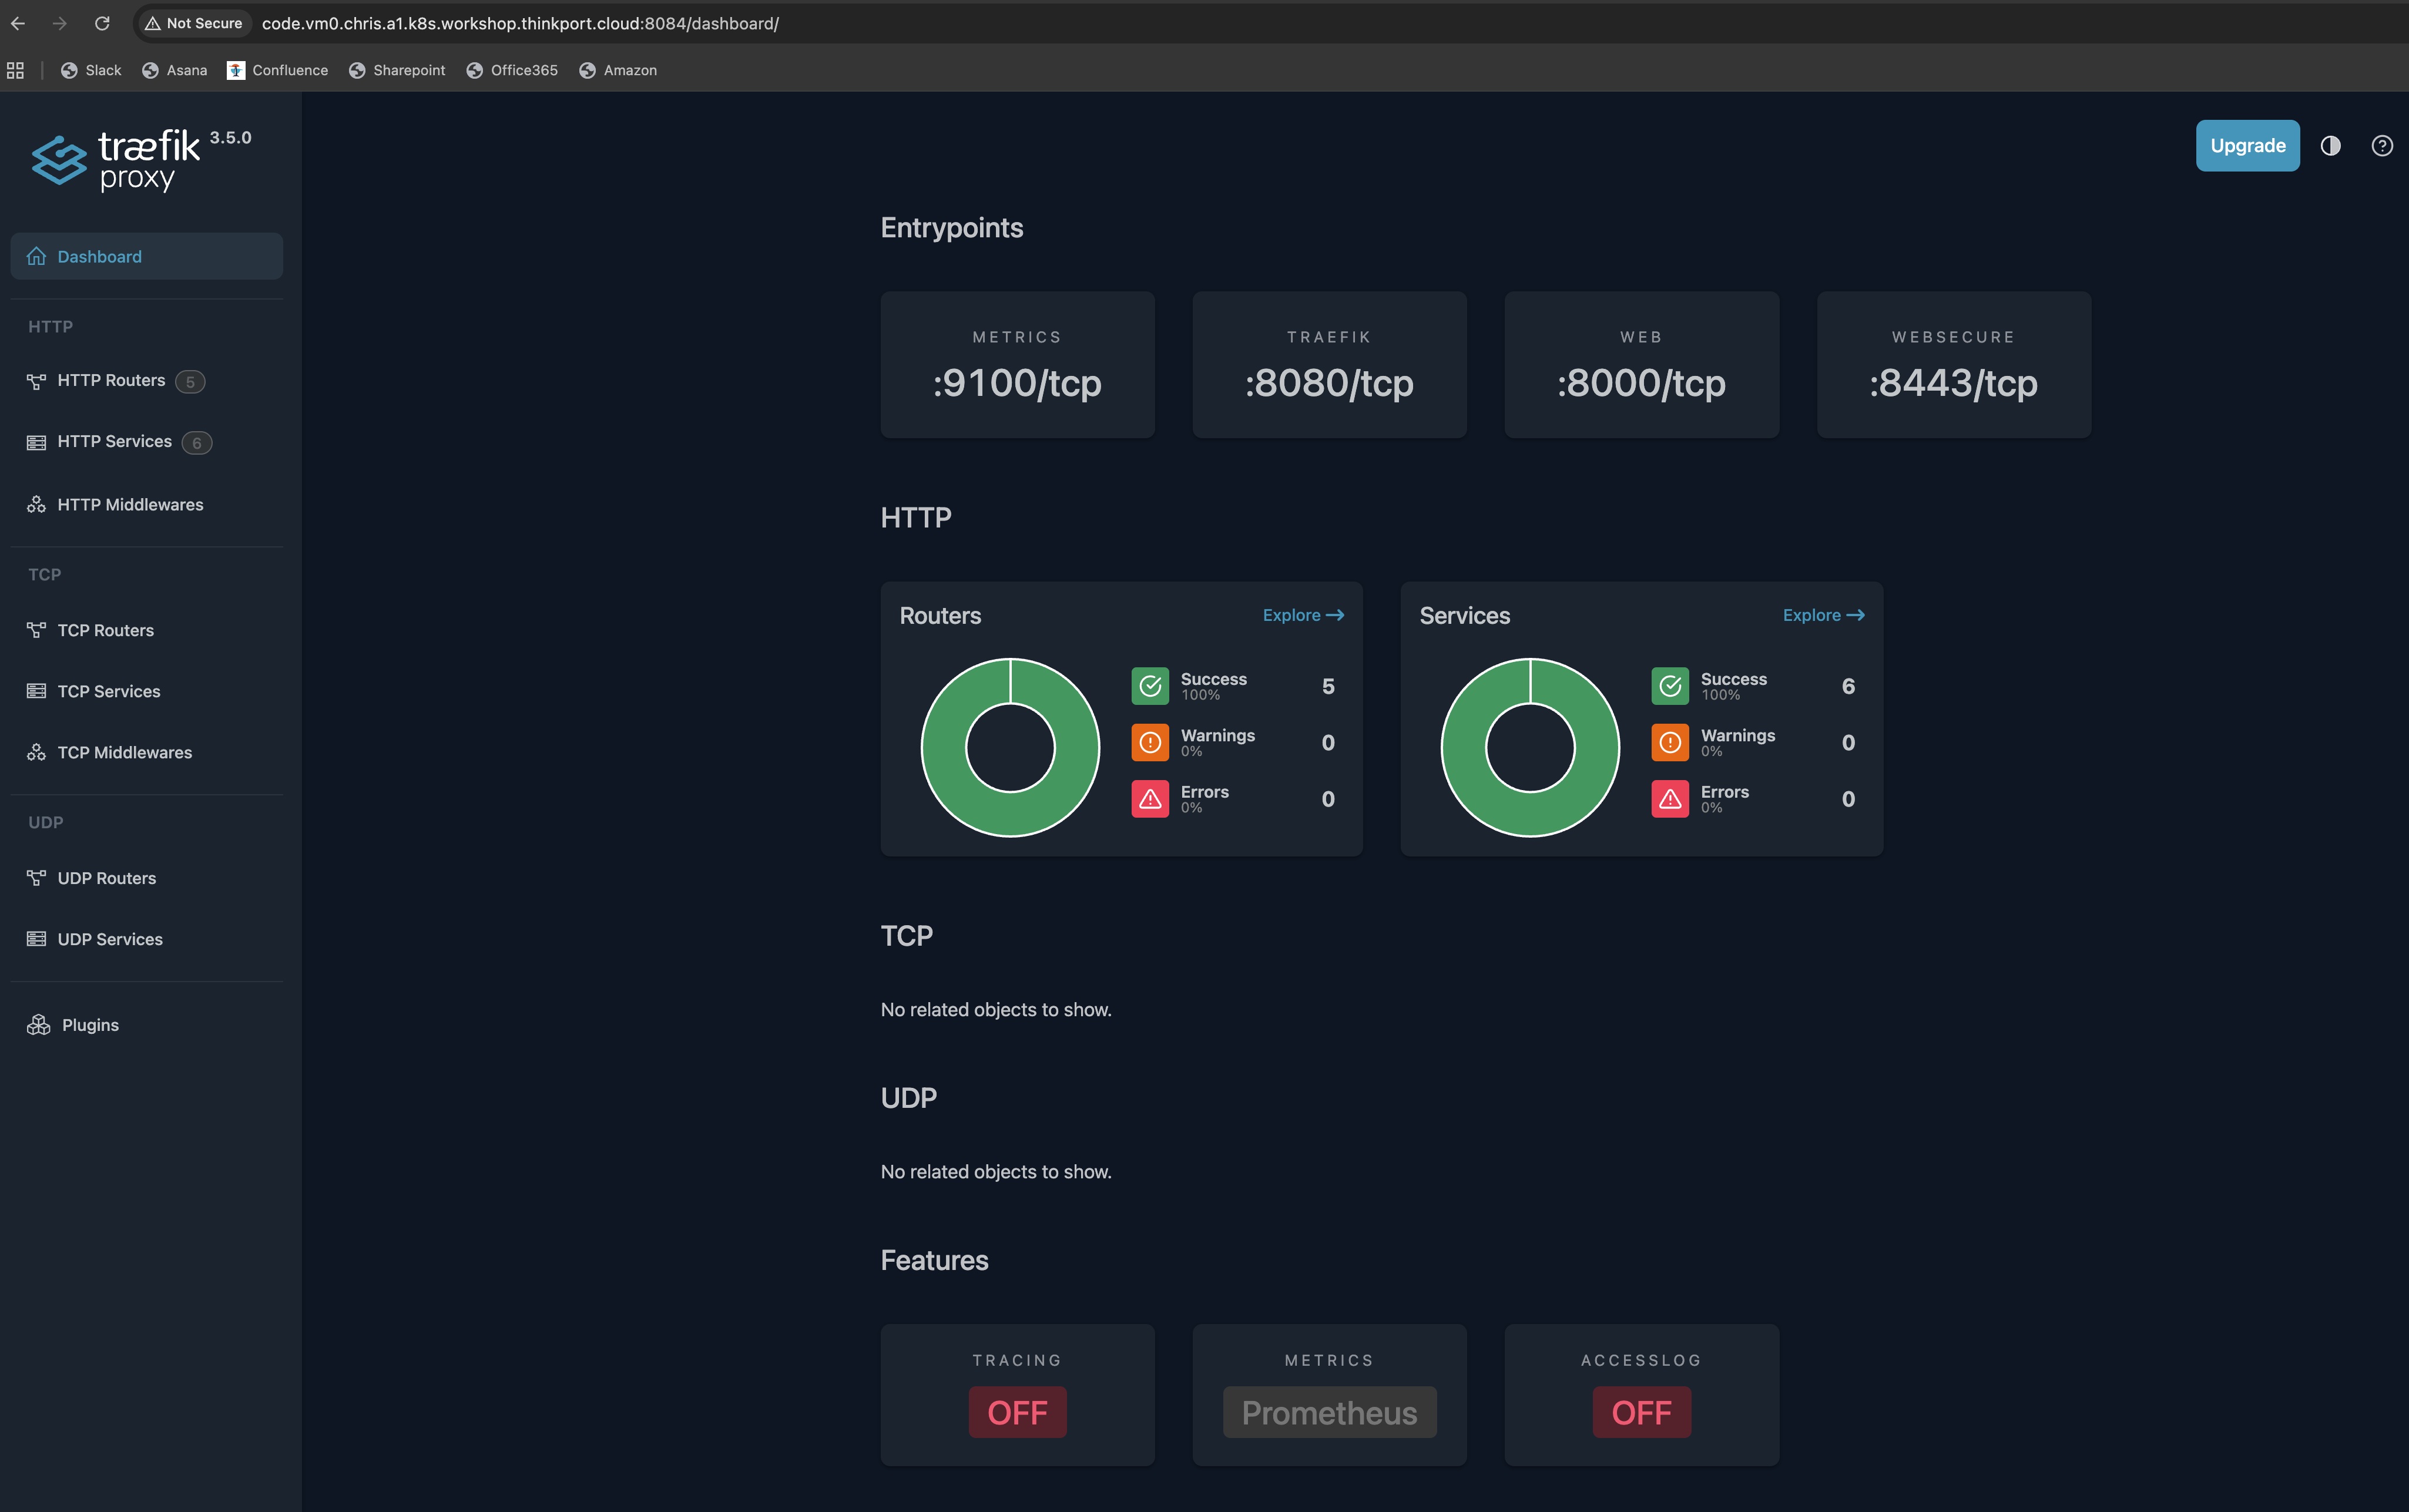Open HTTP Services in the sidebar
The image size is (2409, 1512).
(x=114, y=442)
